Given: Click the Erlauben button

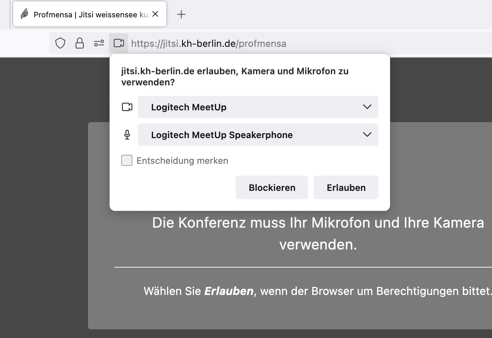Looking at the screenshot, I should tap(346, 187).
